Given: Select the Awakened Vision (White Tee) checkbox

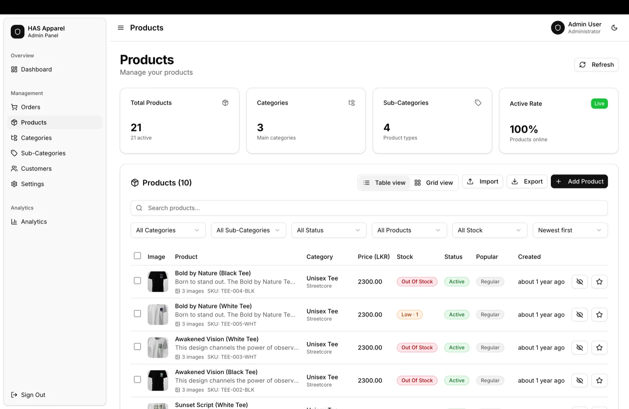Looking at the screenshot, I should click(x=137, y=347).
